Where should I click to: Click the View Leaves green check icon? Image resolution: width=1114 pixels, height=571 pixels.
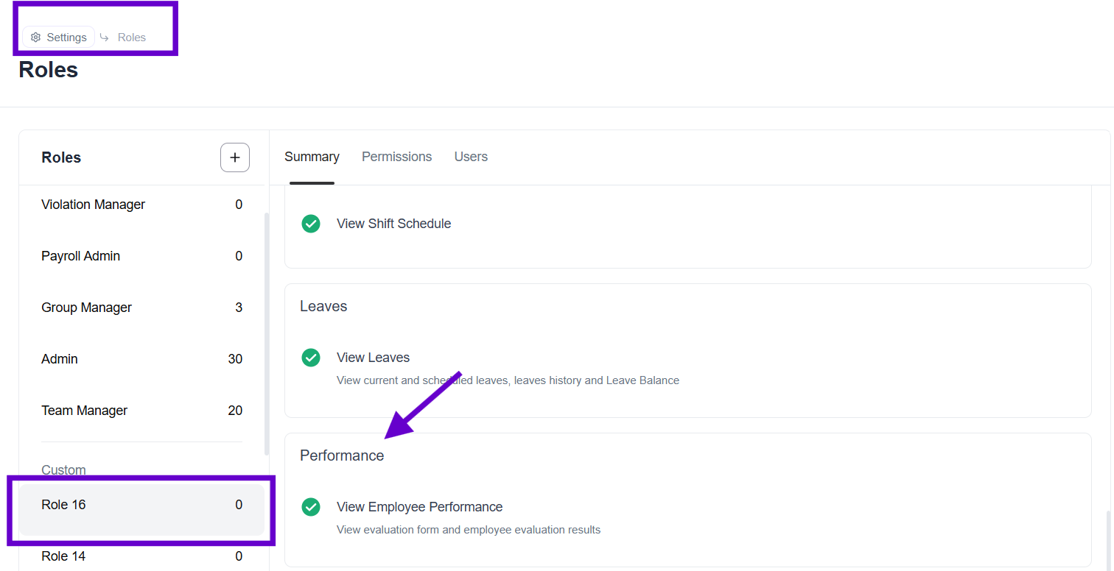pyautogui.click(x=311, y=358)
